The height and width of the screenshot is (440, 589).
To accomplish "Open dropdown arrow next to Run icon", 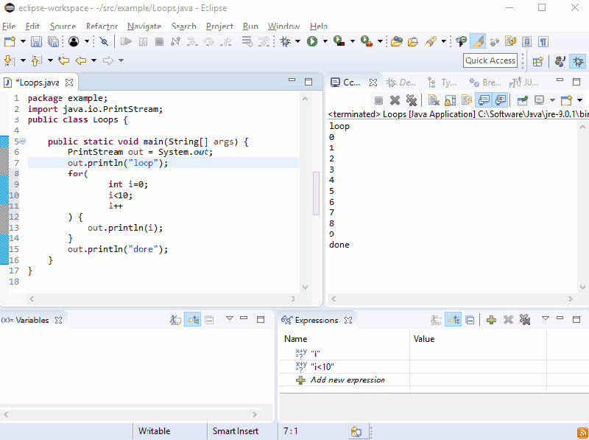I will [325, 41].
